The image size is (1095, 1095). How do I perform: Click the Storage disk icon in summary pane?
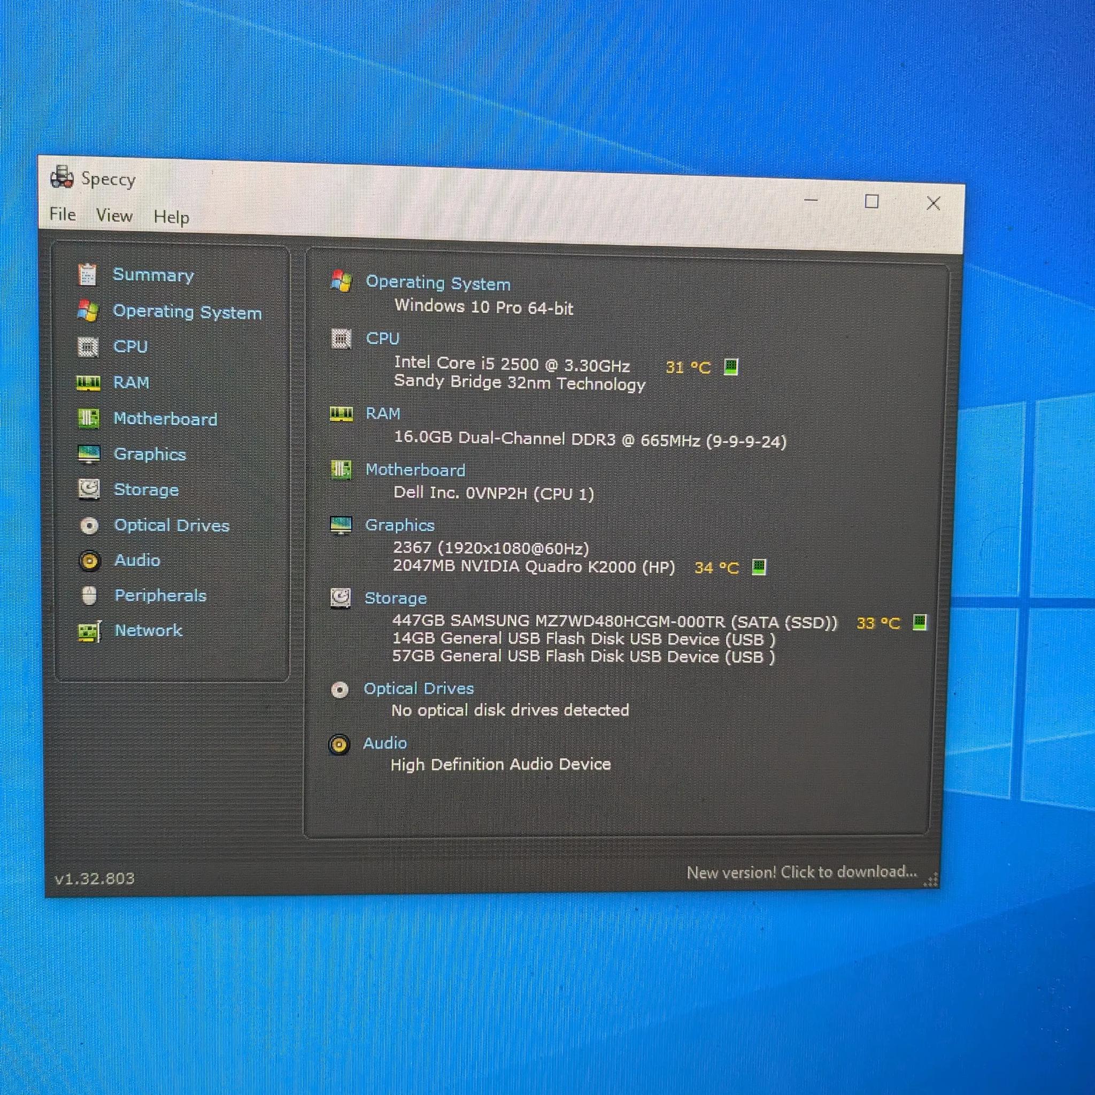pyautogui.click(x=341, y=598)
